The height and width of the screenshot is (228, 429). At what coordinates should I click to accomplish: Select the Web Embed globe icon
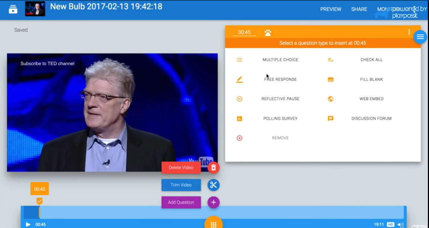pyautogui.click(x=330, y=99)
